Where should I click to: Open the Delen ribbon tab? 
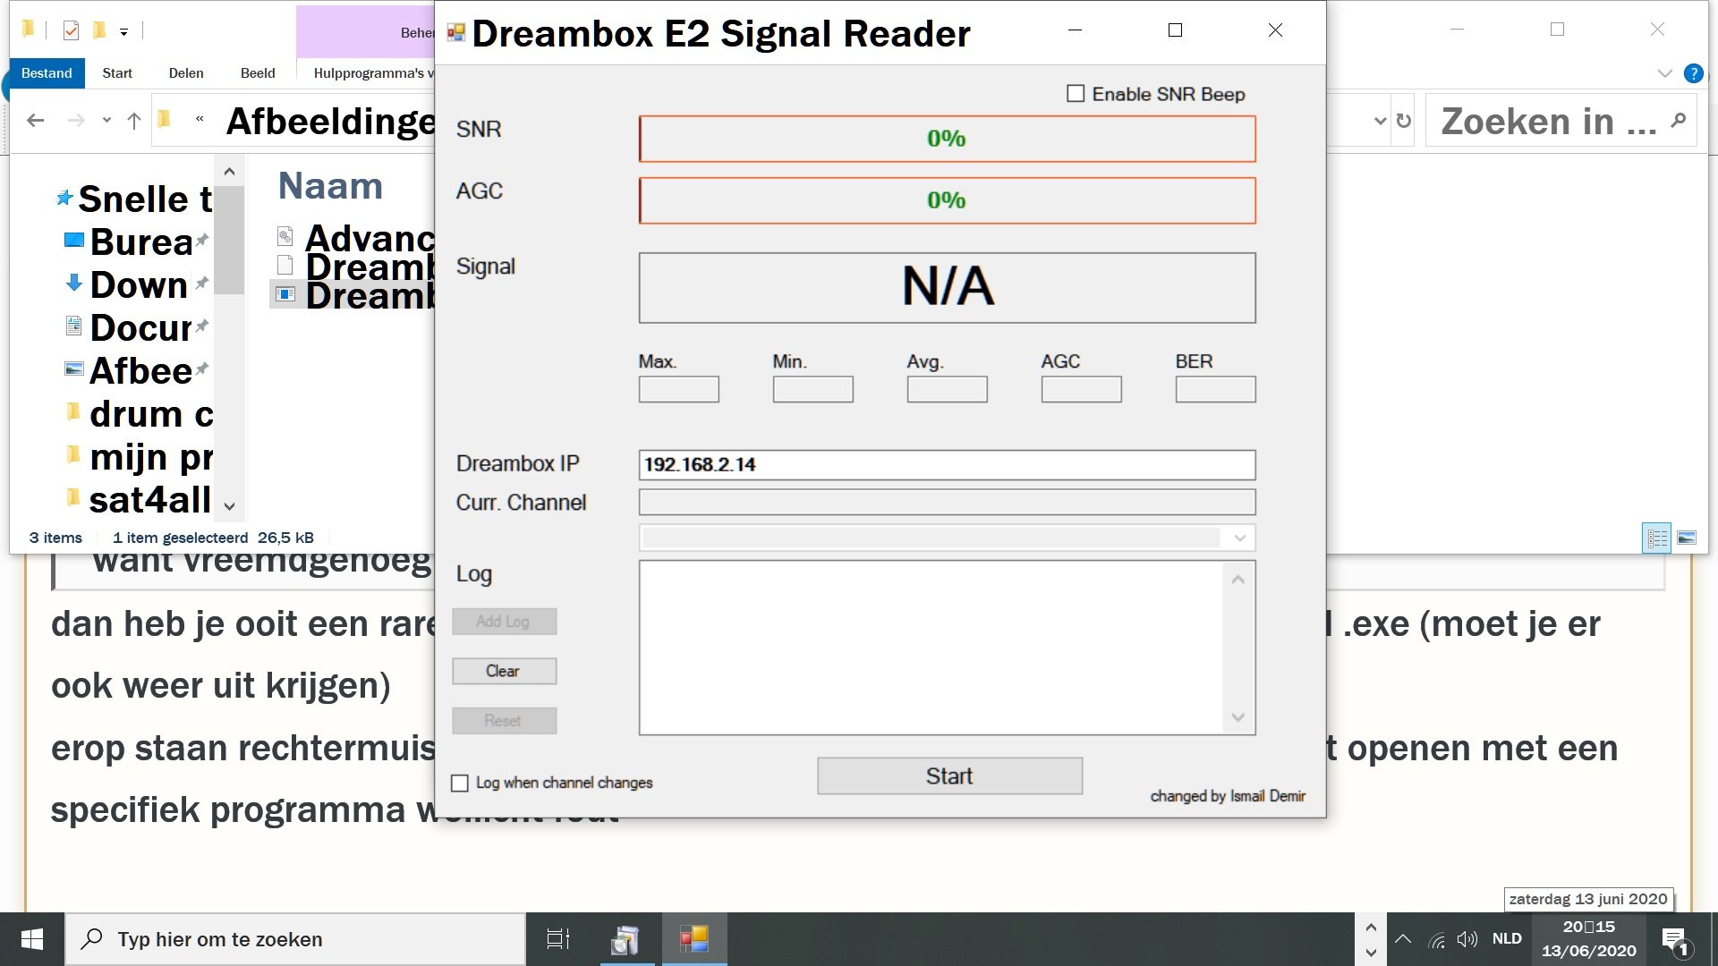click(x=186, y=73)
